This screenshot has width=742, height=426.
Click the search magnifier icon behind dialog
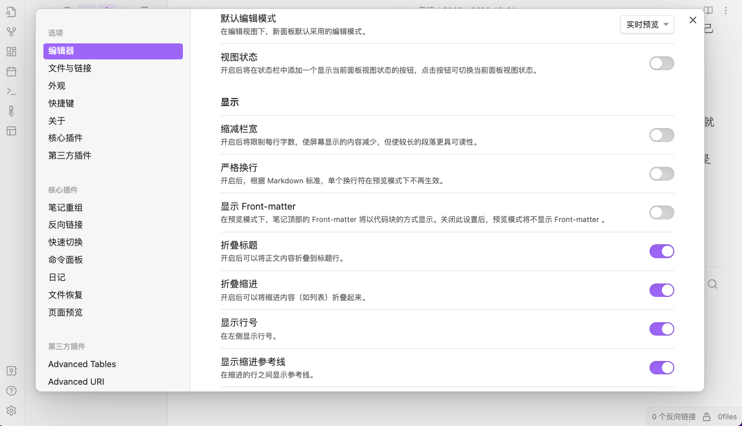[x=713, y=284]
